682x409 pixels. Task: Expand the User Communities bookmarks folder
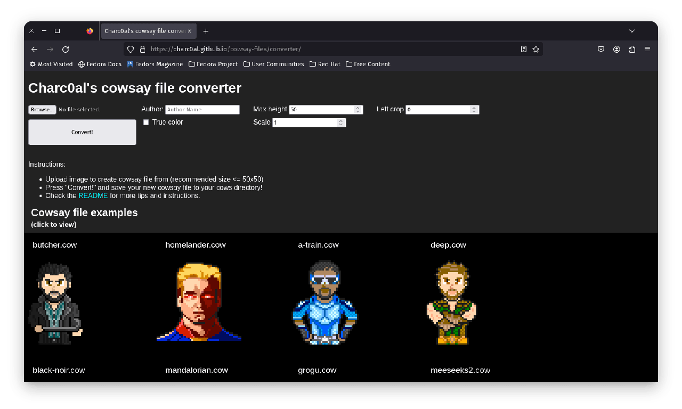click(x=273, y=64)
